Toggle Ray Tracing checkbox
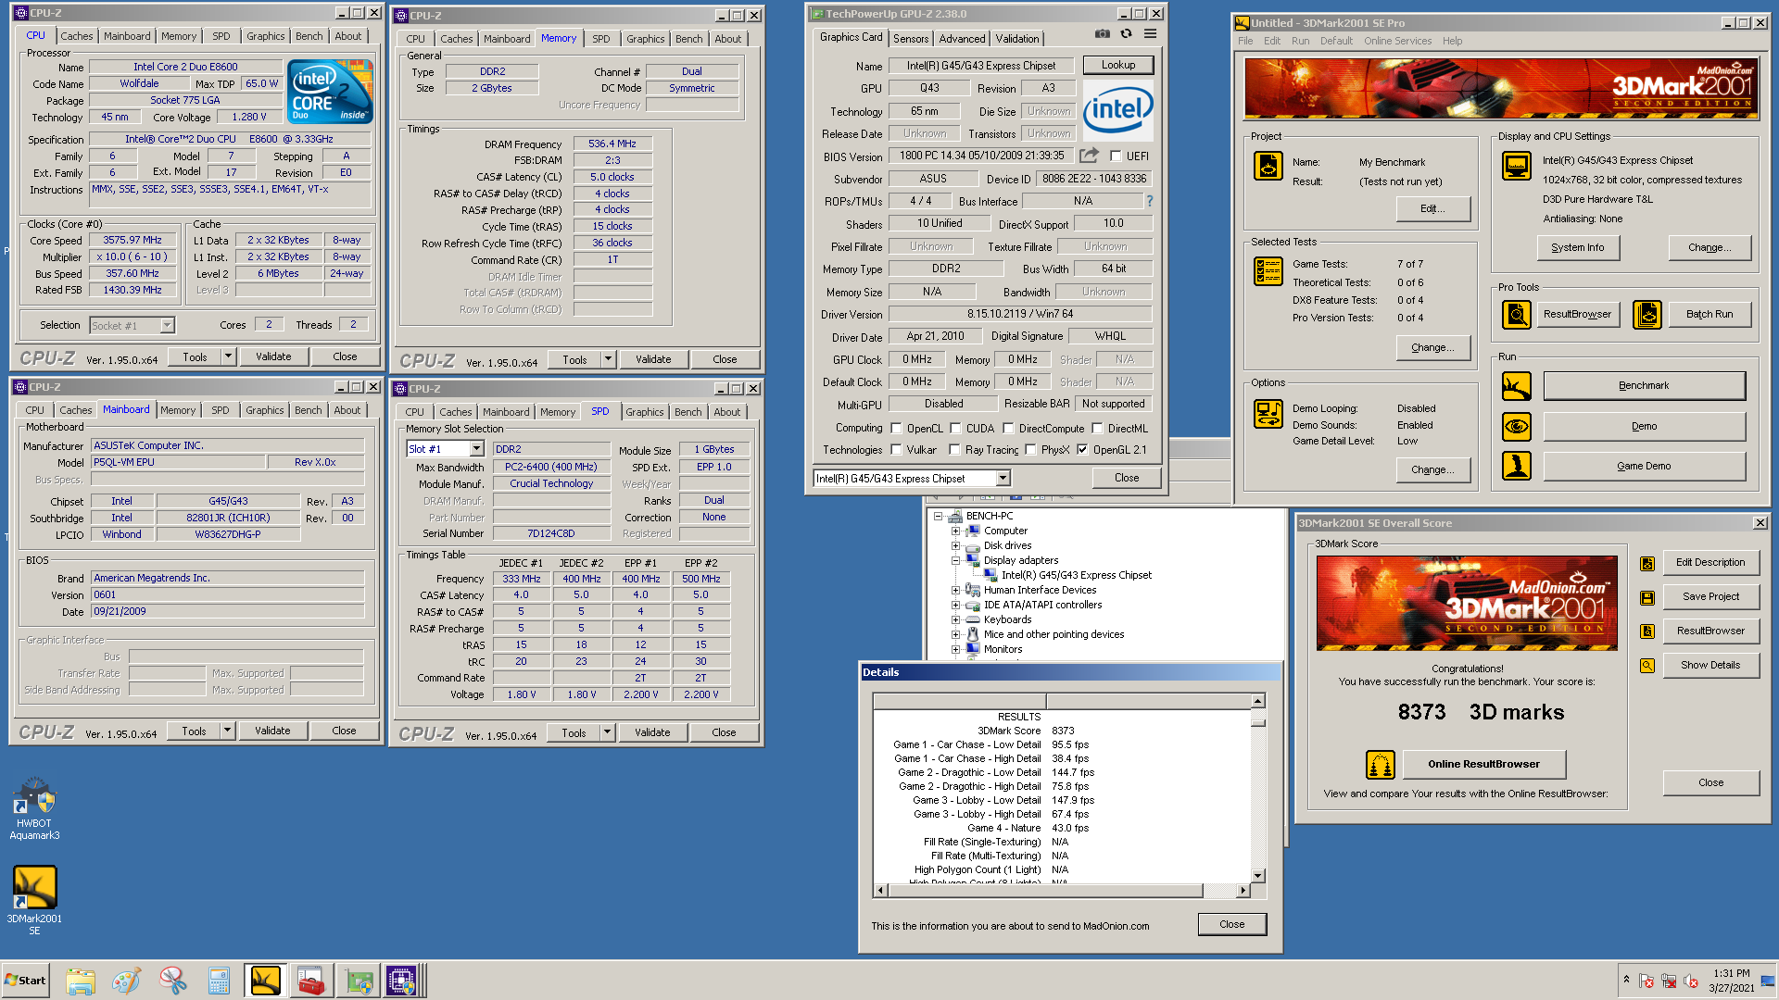 954,450
